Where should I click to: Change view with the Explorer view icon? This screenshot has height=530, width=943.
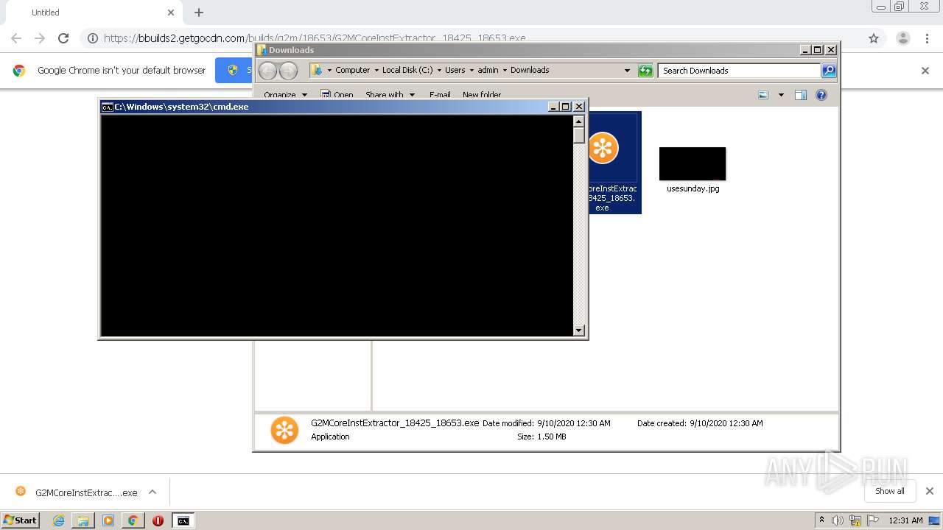tap(763, 95)
